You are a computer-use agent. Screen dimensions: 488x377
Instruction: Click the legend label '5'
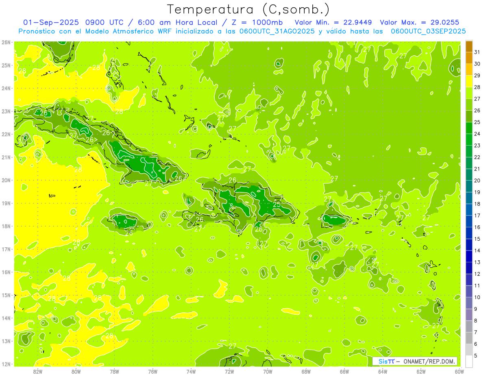(x=476, y=355)
